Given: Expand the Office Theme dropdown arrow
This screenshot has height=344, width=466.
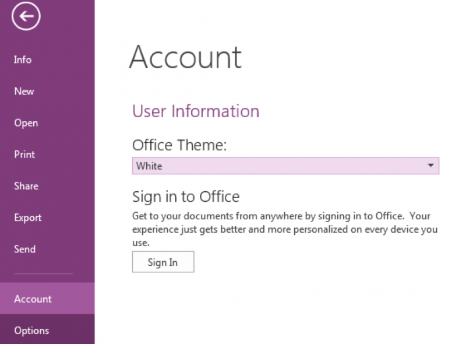Looking at the screenshot, I should click(430, 166).
